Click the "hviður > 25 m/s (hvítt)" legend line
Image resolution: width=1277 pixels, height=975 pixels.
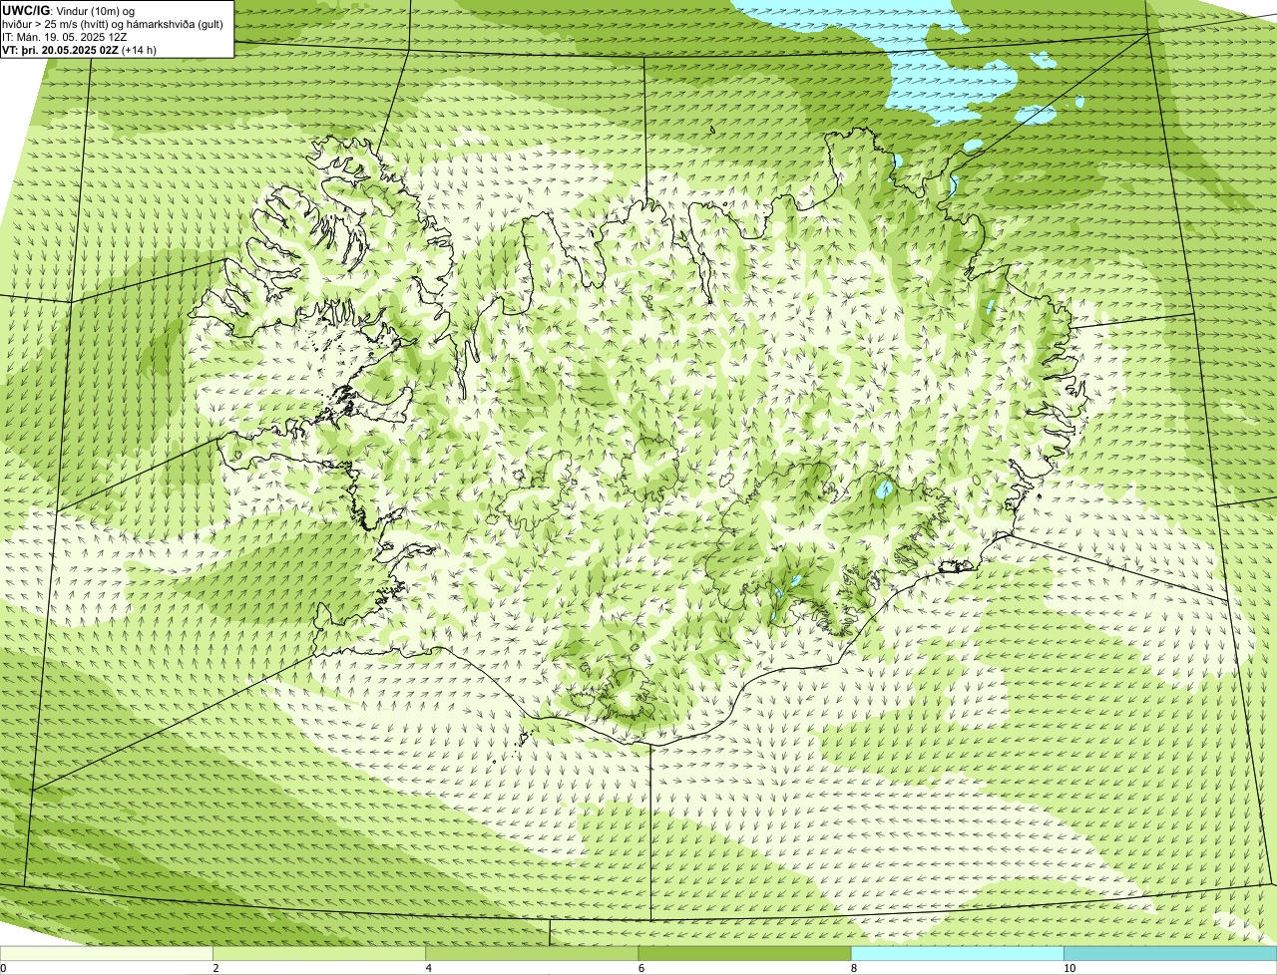coord(115,23)
